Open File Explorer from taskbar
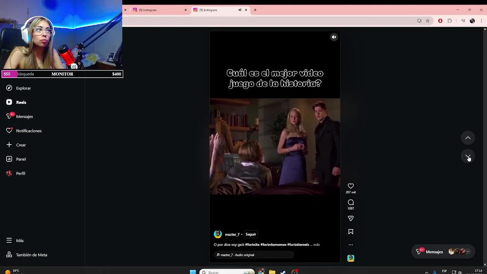Image resolution: width=487 pixels, height=274 pixels. point(272,272)
